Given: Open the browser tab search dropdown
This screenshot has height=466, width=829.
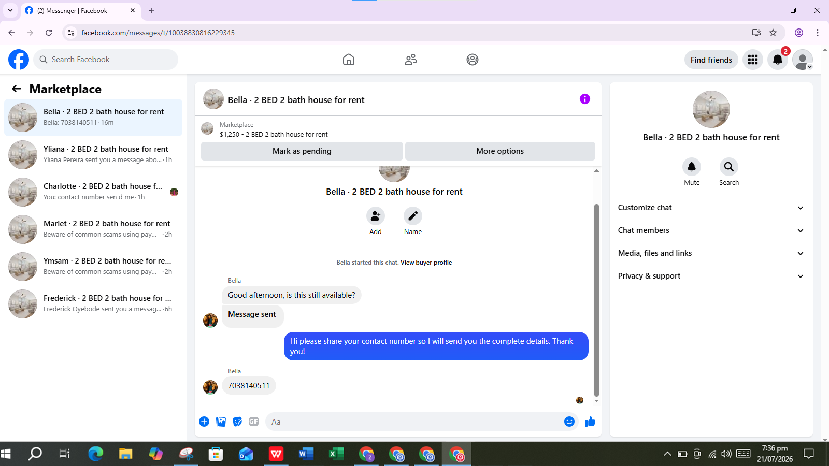Looking at the screenshot, I should [10, 10].
